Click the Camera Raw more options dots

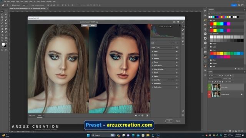183,45
